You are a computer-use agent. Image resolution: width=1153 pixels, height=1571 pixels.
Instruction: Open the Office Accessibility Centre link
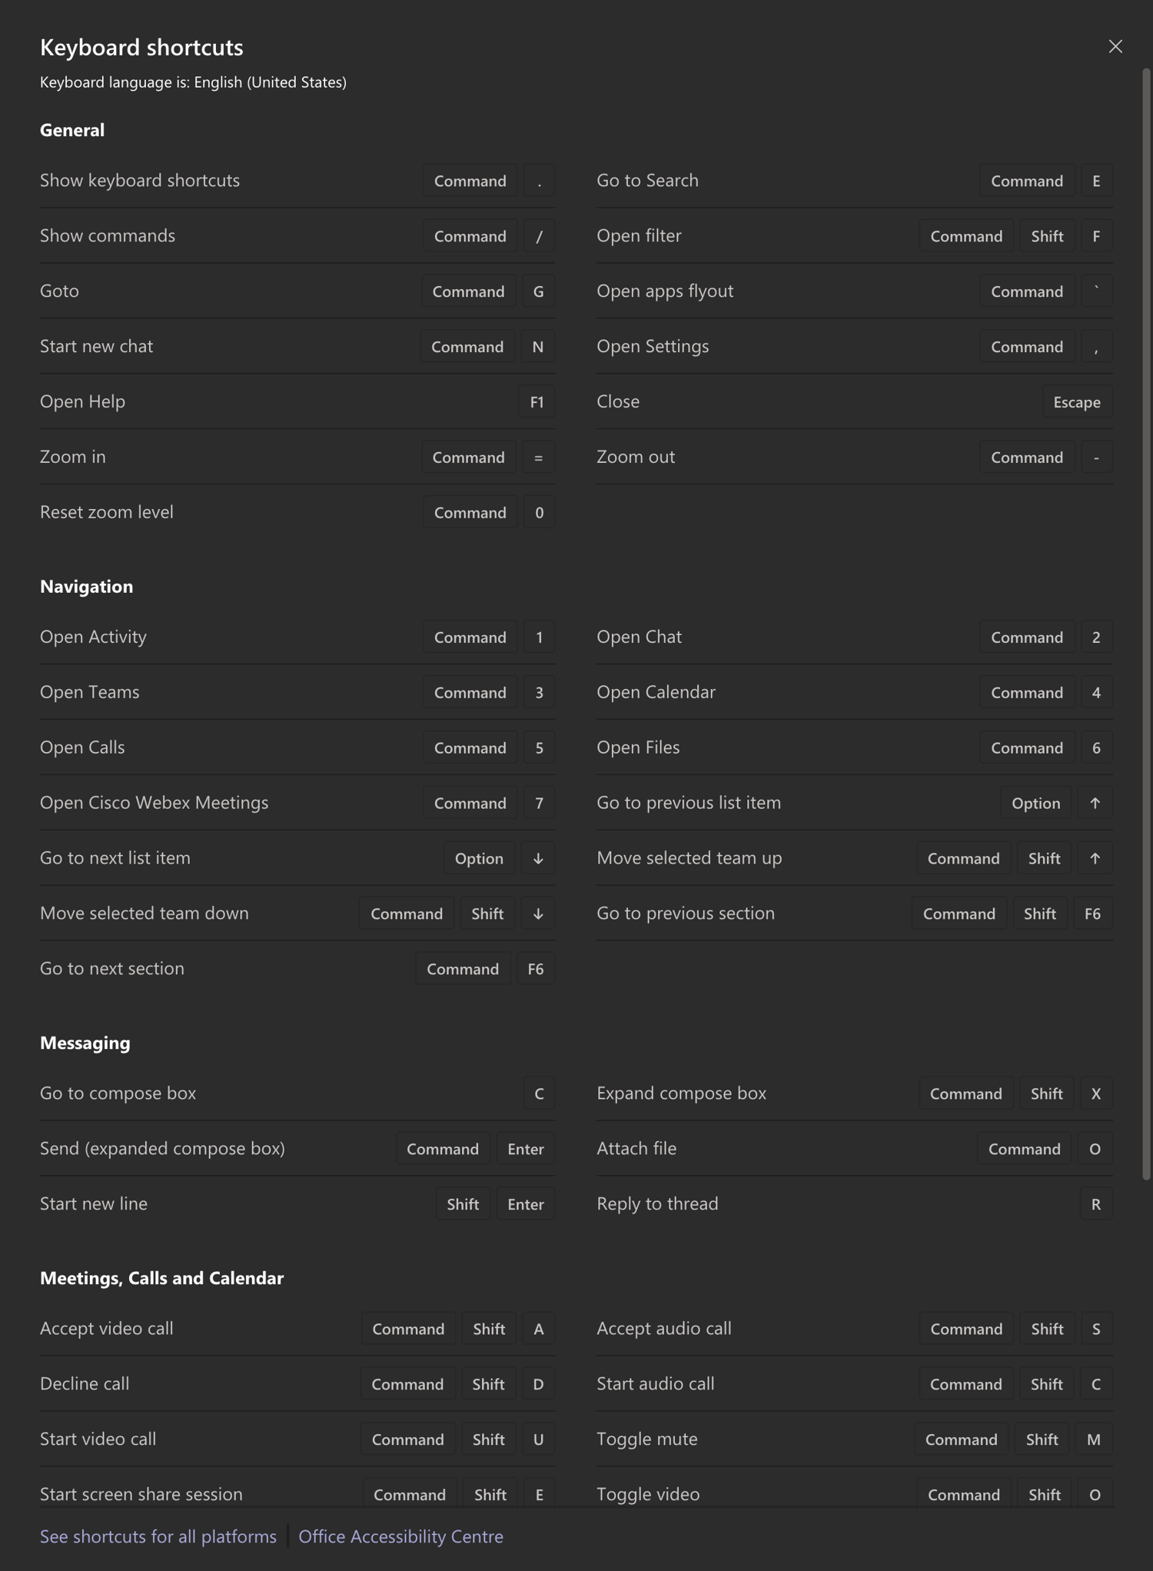[x=400, y=1536]
